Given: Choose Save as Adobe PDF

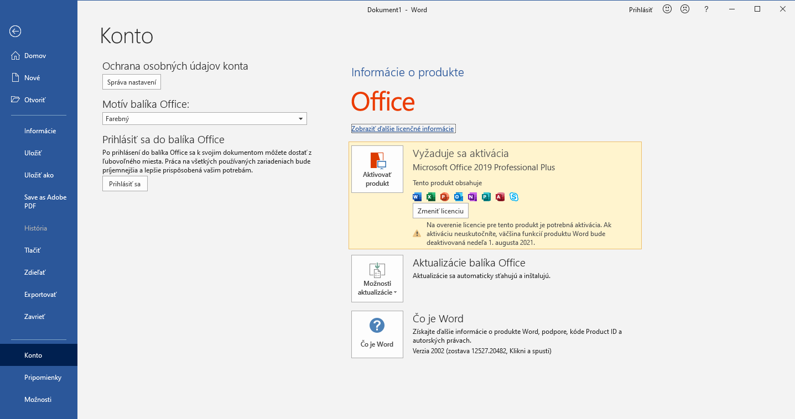Looking at the screenshot, I should pos(39,202).
